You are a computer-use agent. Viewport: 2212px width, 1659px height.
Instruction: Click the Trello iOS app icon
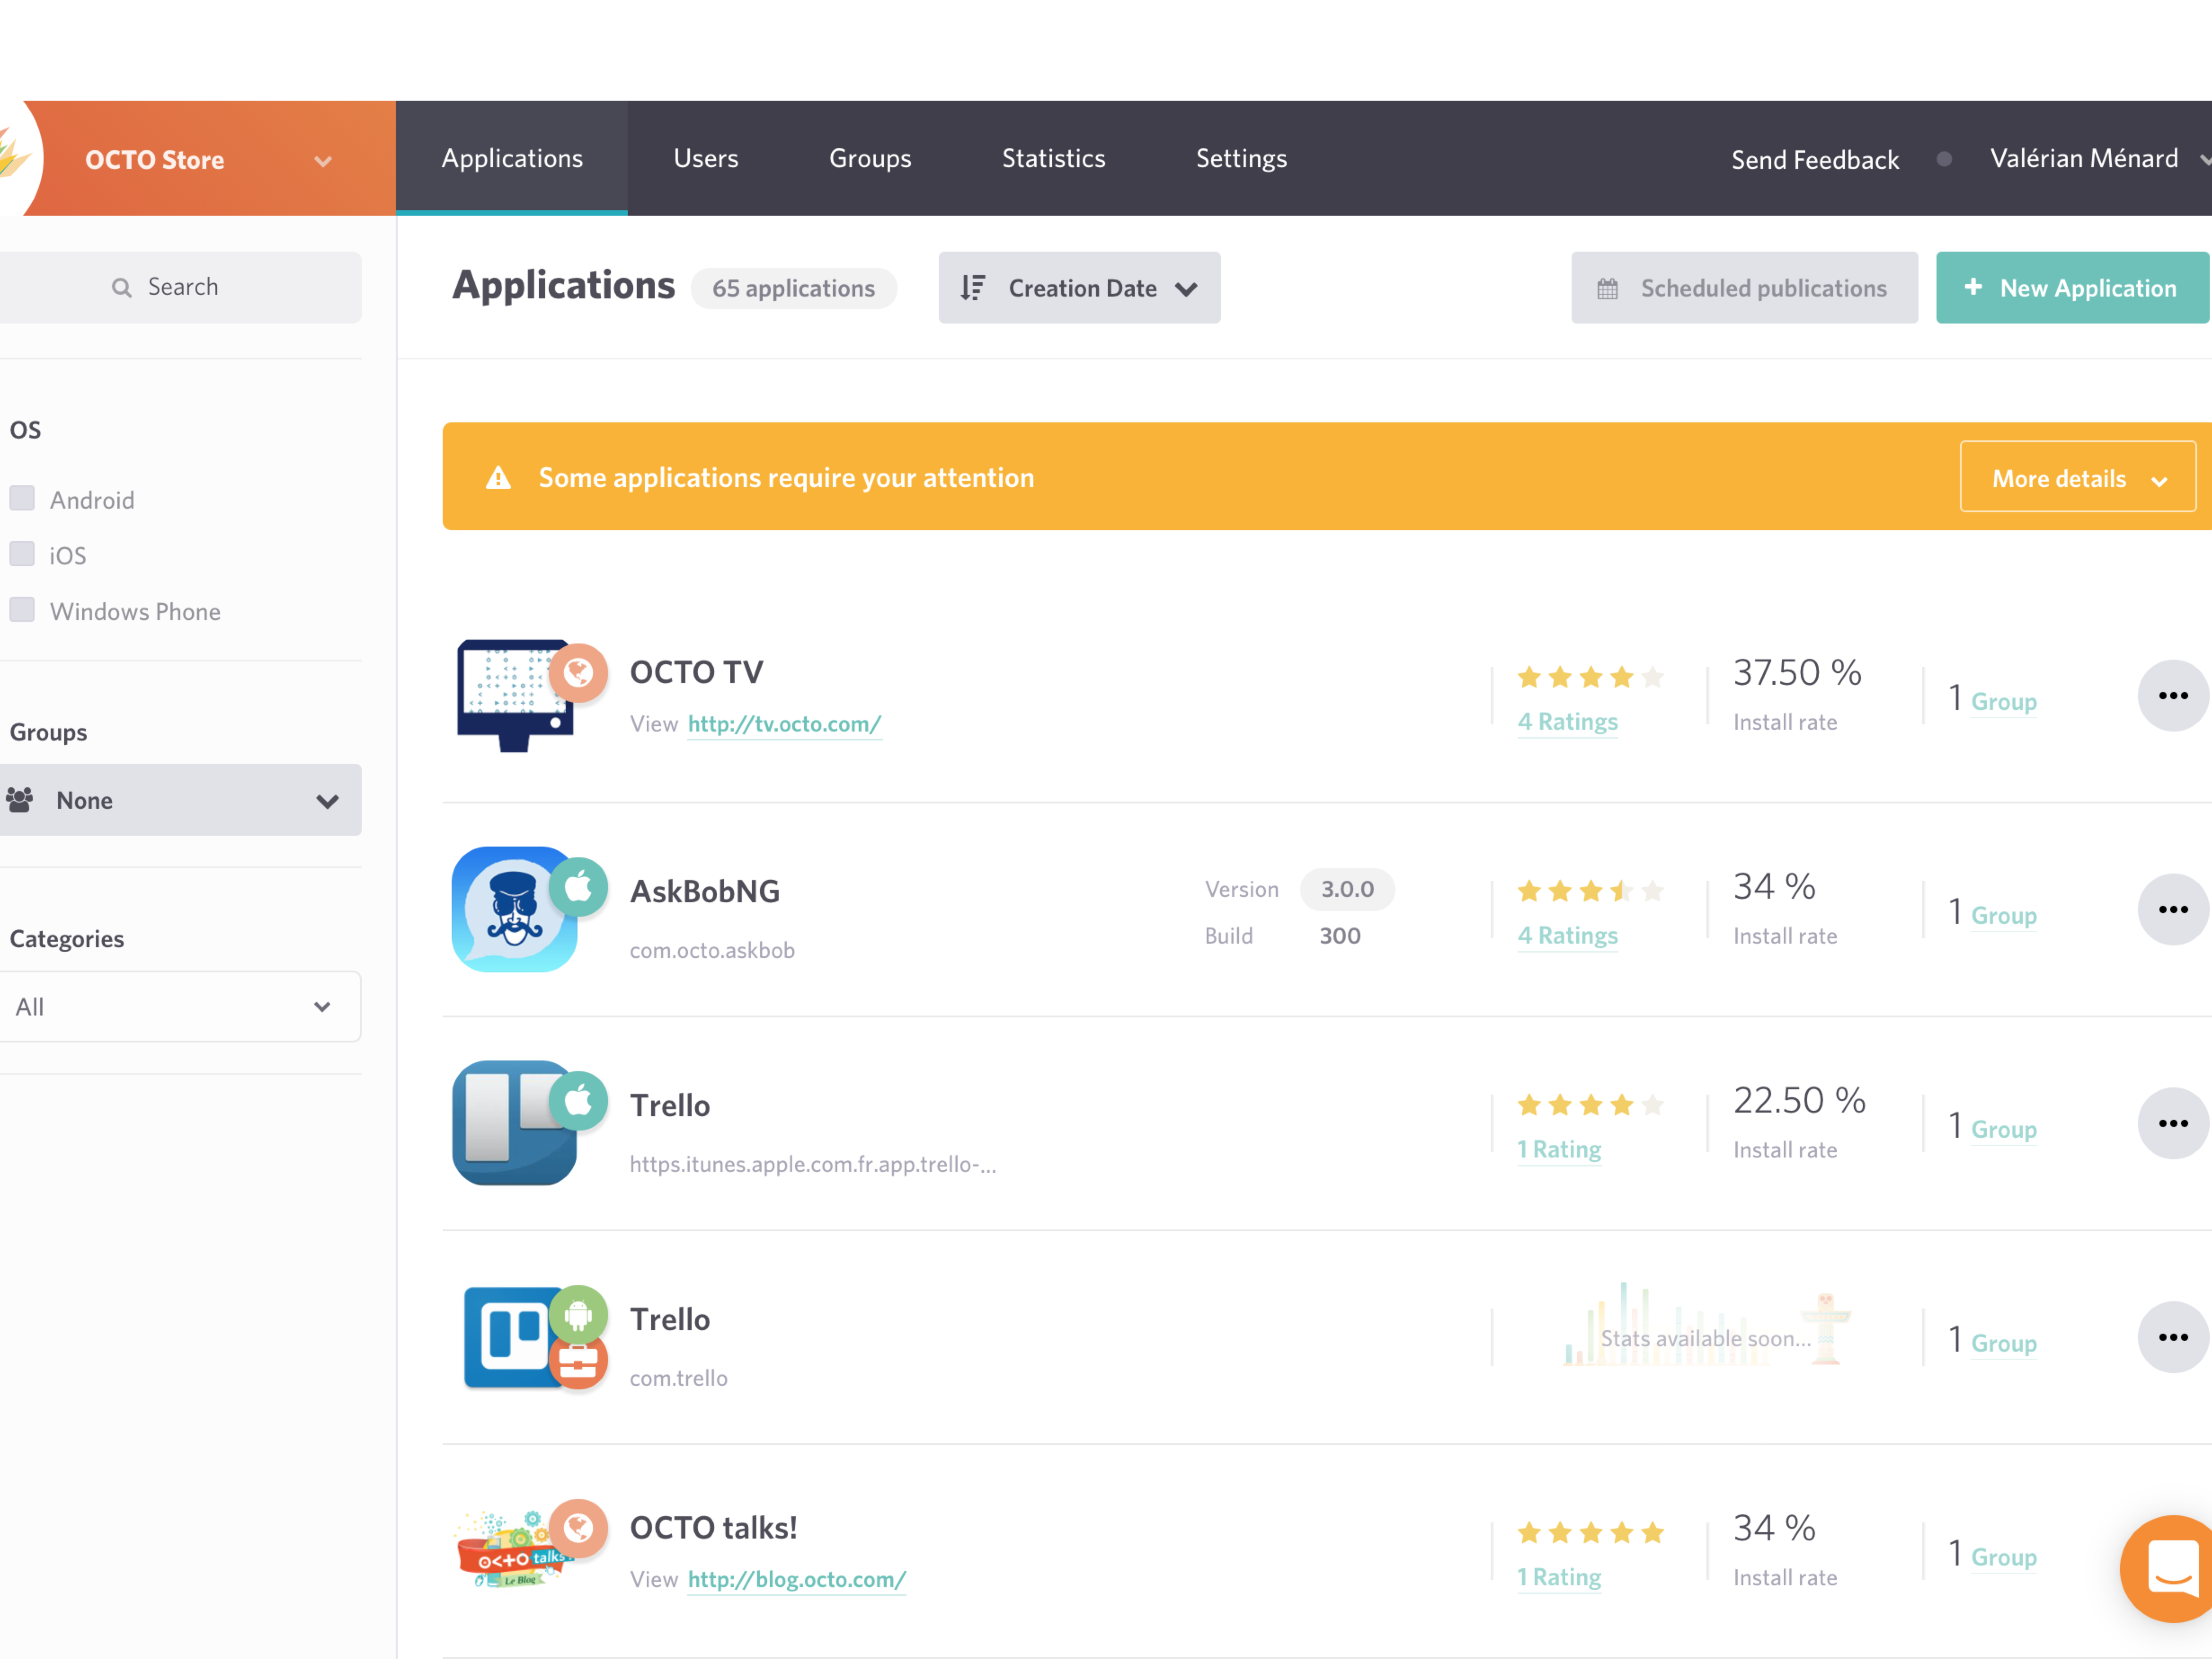[514, 1123]
